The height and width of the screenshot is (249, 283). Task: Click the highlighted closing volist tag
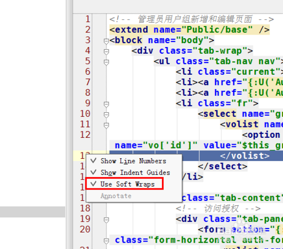pyautogui.click(x=245, y=156)
